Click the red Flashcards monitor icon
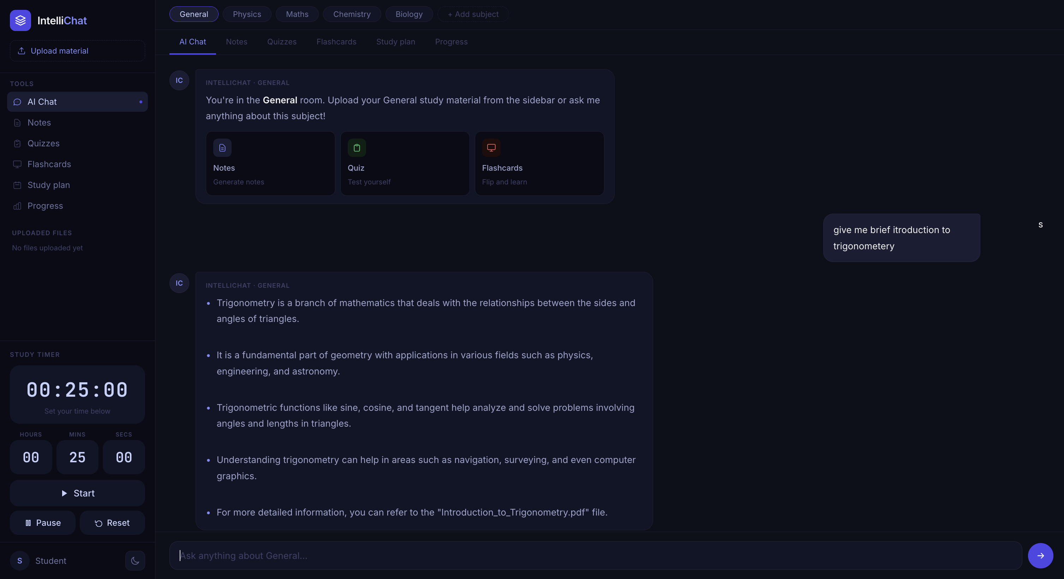The height and width of the screenshot is (579, 1064). pyautogui.click(x=491, y=148)
